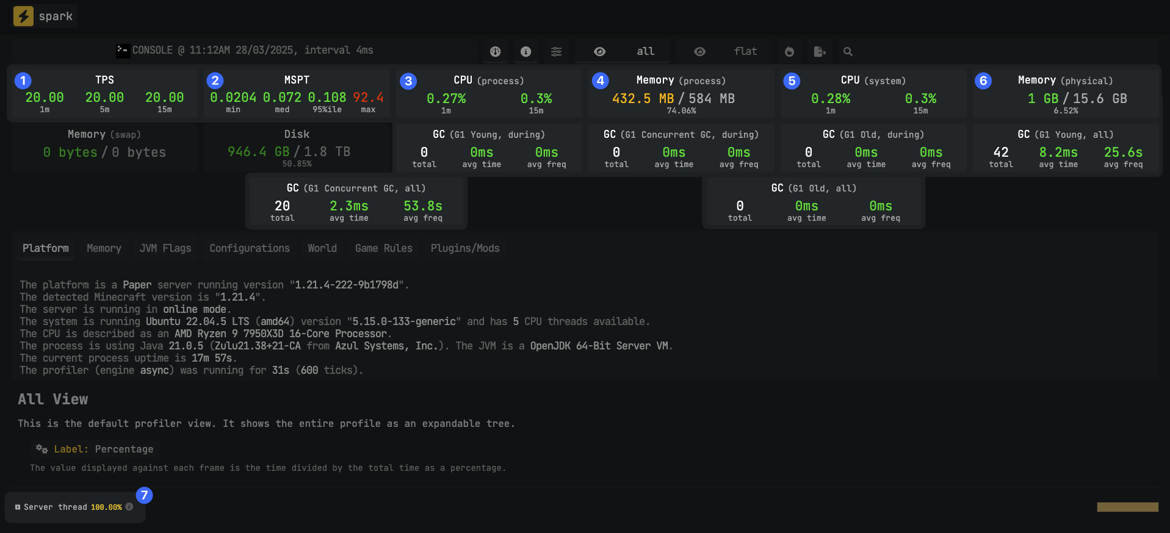Open the Game Rules tab
The image size is (1170, 533).
coord(384,248)
